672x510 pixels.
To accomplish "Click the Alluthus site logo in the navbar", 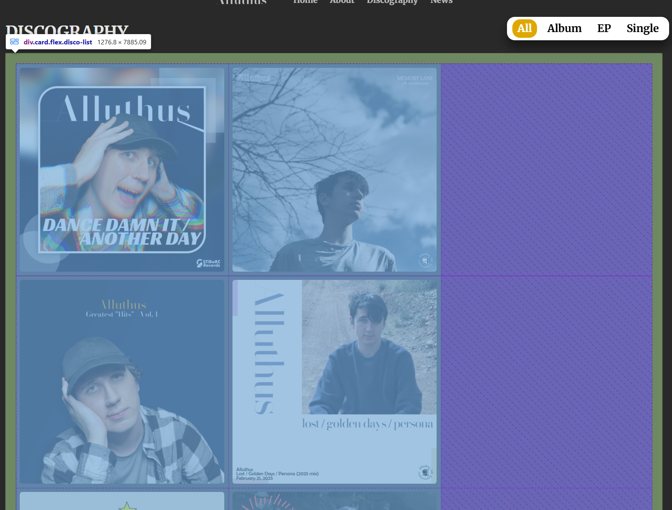I will 242,2.
